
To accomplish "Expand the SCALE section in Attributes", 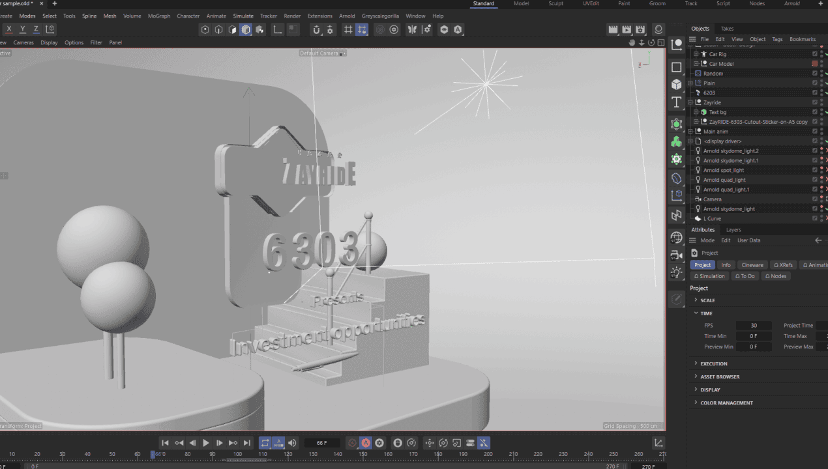I will tap(696, 300).
